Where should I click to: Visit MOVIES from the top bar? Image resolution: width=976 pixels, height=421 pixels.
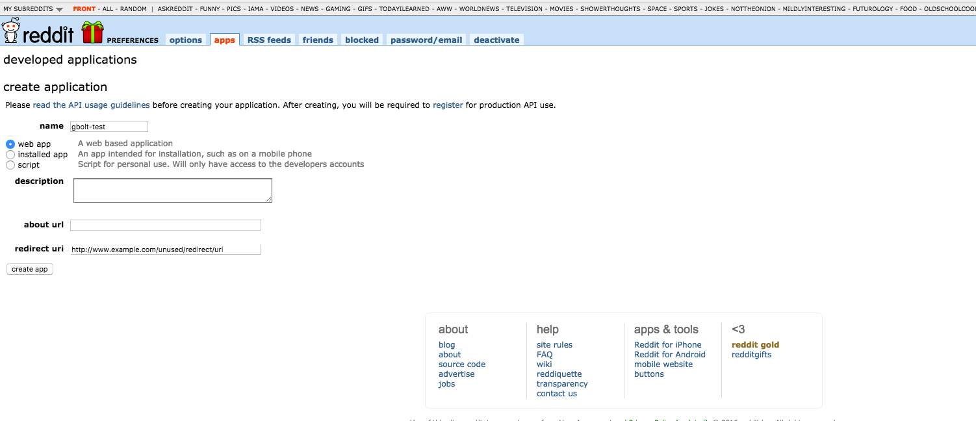point(562,9)
